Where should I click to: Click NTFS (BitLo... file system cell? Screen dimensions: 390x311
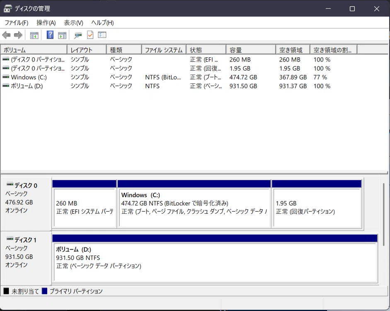[163, 77]
